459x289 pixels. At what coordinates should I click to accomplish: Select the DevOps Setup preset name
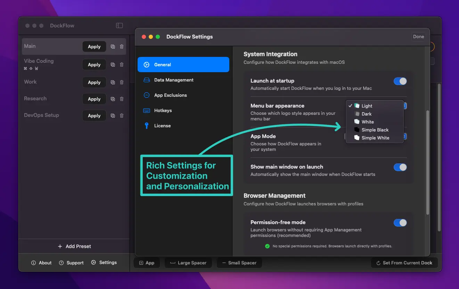coord(41,115)
